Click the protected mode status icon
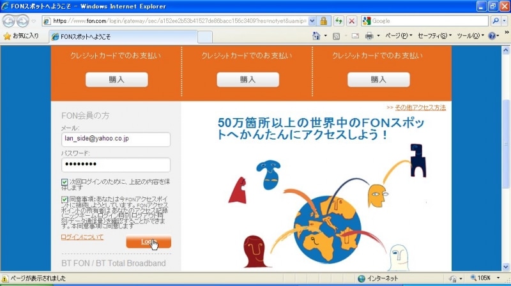511x286 pixels. (453, 278)
